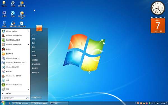The image size is (168, 105).
Task: Click Show desktop button at taskbar end
Action: point(167,103)
